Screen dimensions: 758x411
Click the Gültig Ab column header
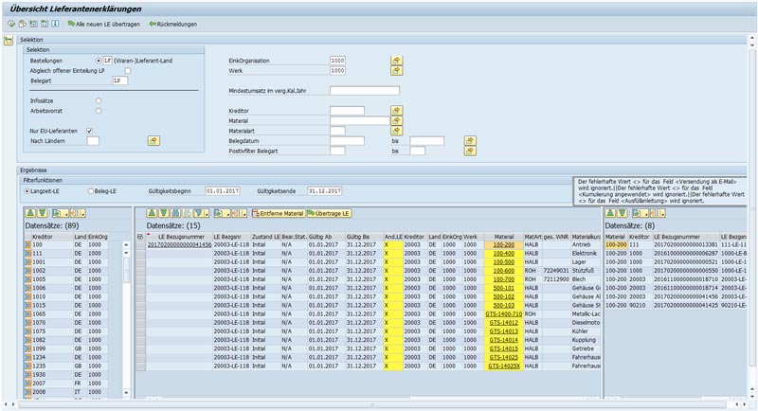tap(326, 237)
